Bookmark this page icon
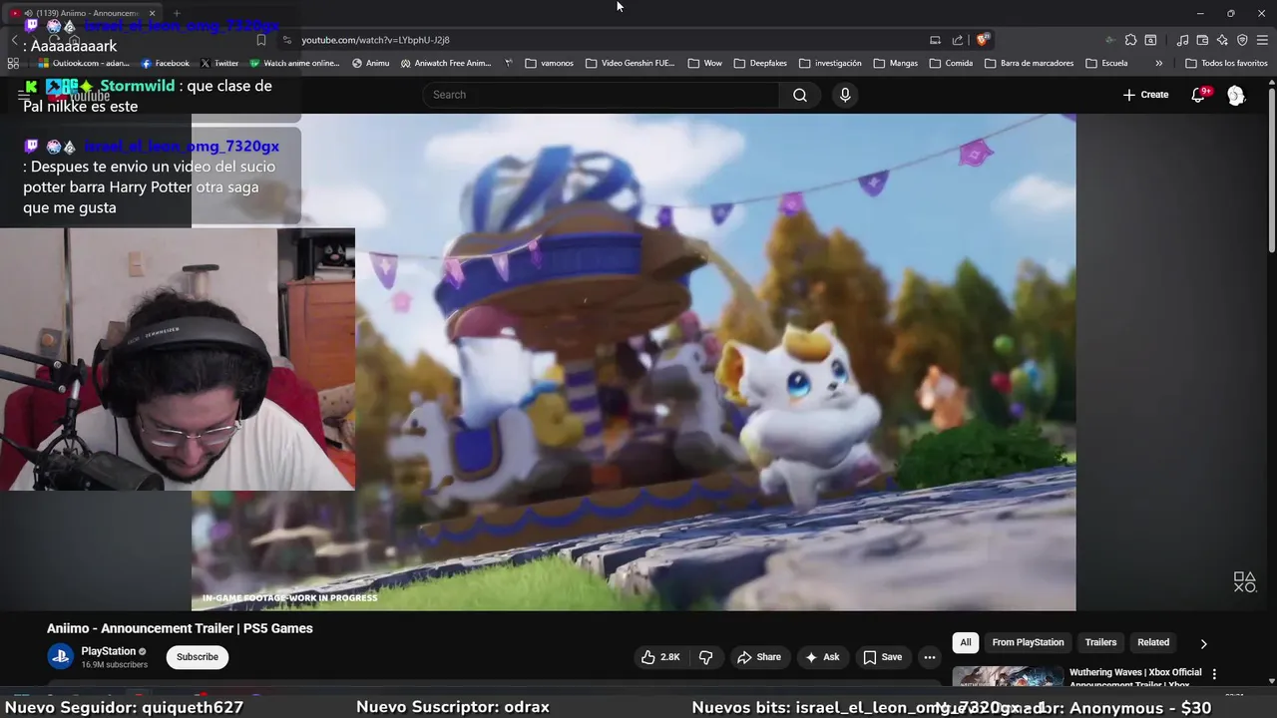The width and height of the screenshot is (1277, 718). (x=261, y=40)
